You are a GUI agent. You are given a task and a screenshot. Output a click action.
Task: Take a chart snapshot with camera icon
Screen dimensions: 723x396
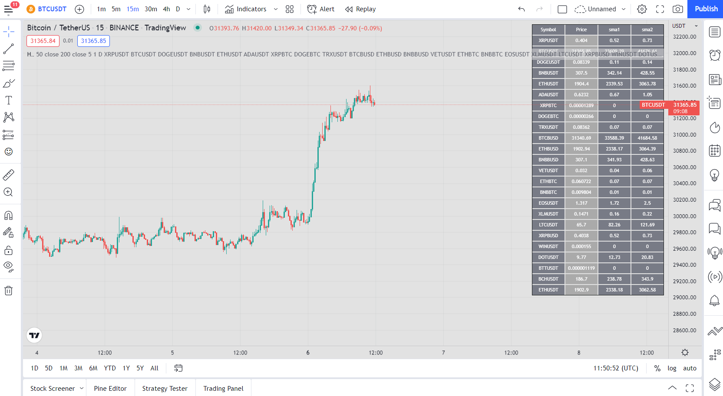tap(678, 9)
